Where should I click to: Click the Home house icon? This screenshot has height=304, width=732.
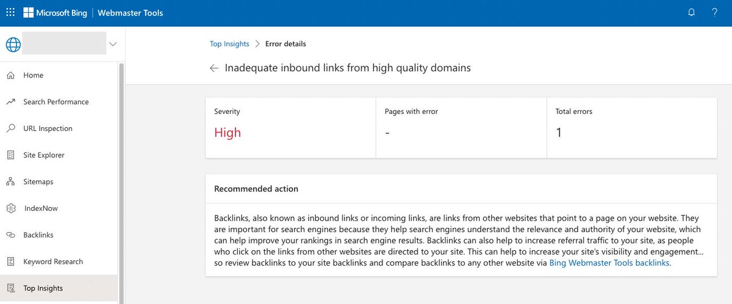(x=10, y=76)
